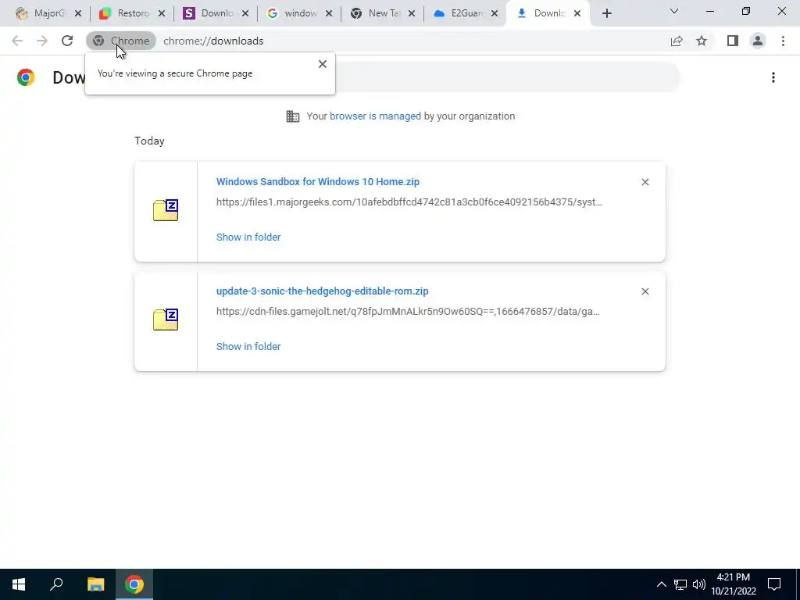Show sonic rom zip in folder
Viewport: 800px width, 600px height.
pyautogui.click(x=248, y=346)
